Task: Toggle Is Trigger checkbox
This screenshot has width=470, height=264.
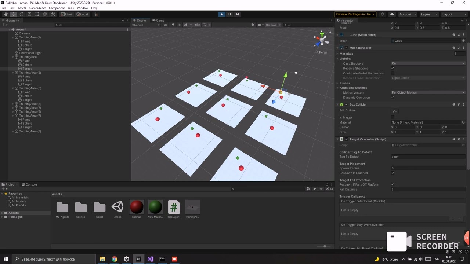Action: coord(393,117)
